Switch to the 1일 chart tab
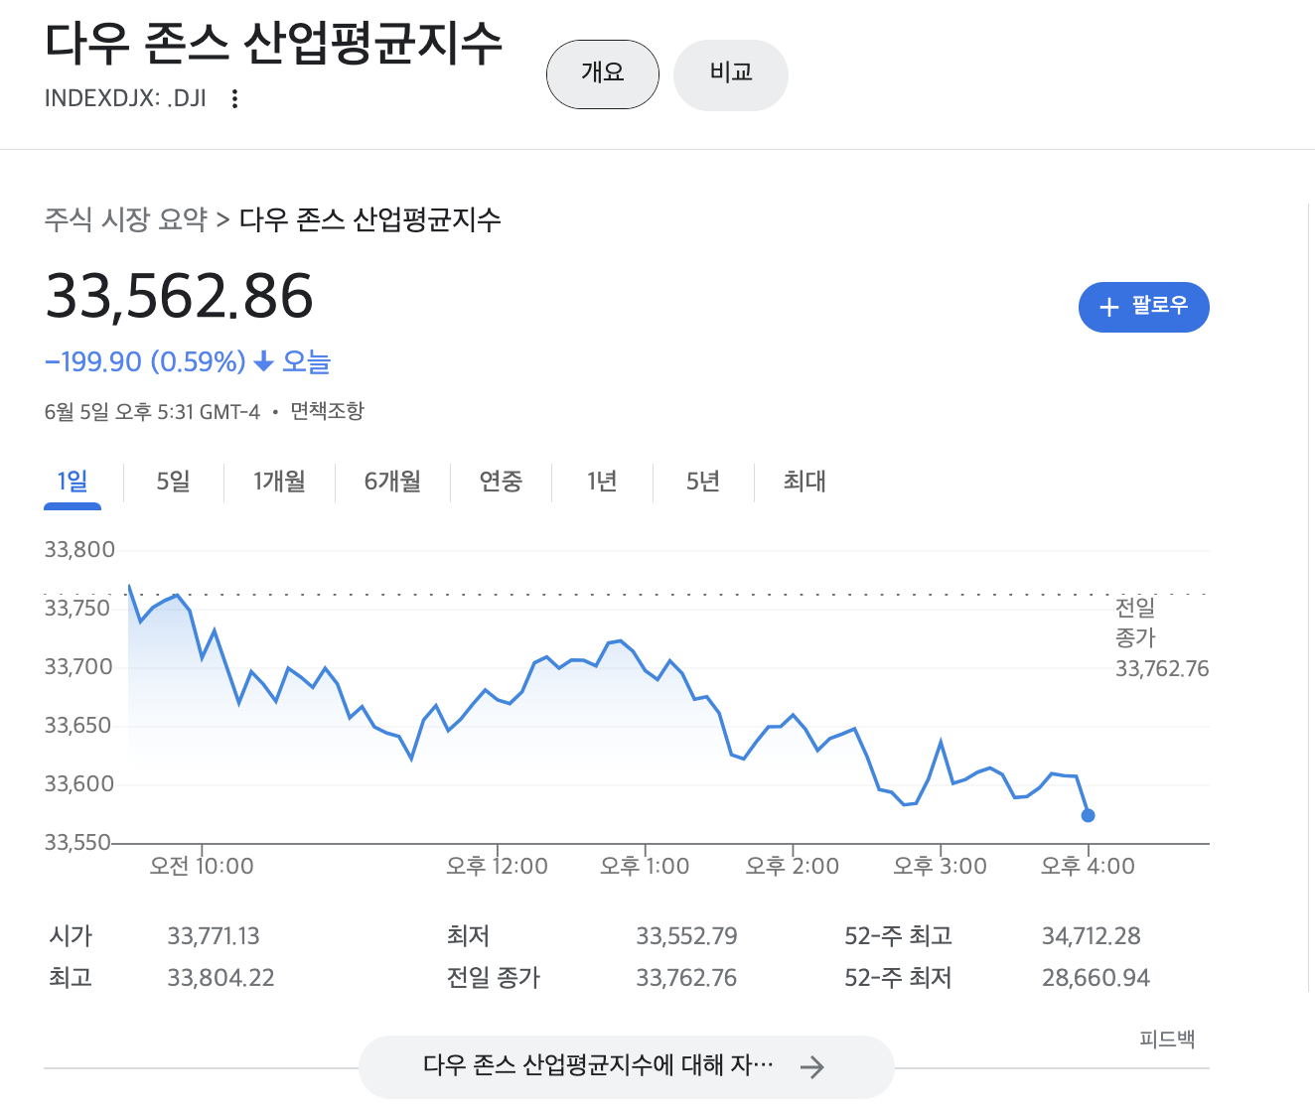This screenshot has height=1110, width=1315. pos(73,483)
